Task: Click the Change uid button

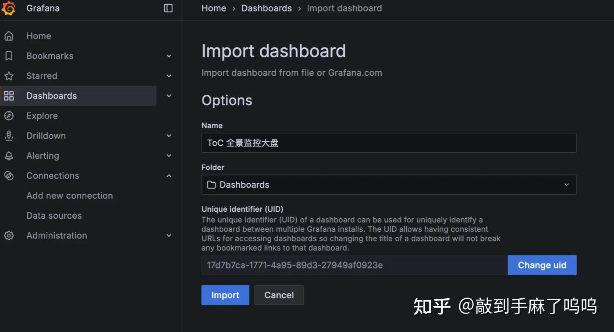Action: [542, 265]
